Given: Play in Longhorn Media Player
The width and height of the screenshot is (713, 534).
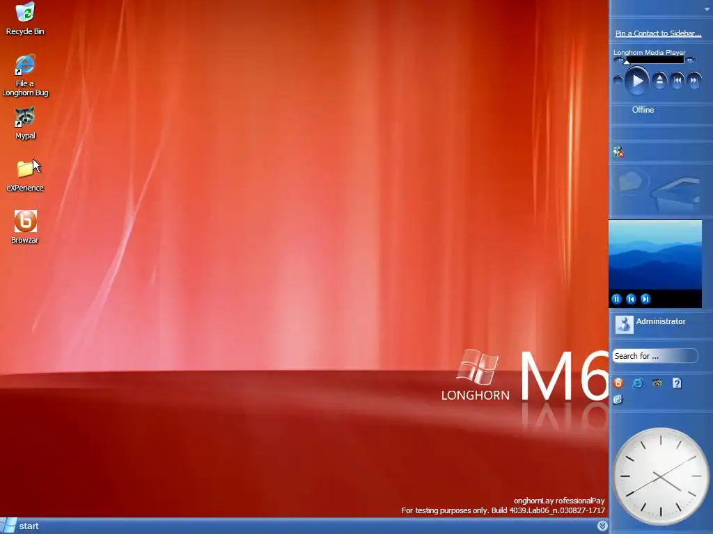Looking at the screenshot, I should (636, 81).
